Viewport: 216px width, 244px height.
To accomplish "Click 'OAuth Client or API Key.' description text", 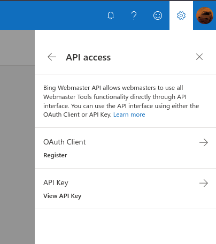I will click(78, 115).
